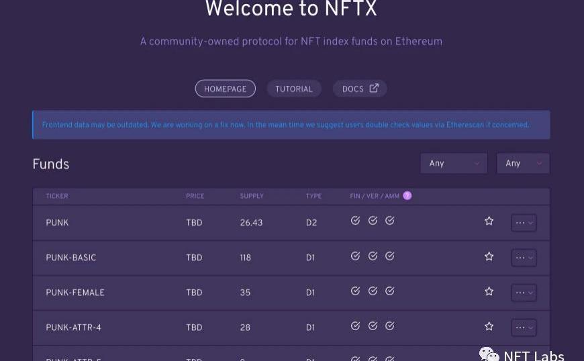This screenshot has height=361, width=584.
Task: Open the first Any filter dropdown
Action: [454, 164]
